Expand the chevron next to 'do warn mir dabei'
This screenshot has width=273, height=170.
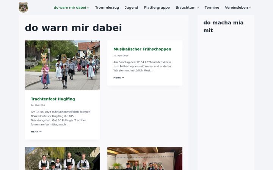coord(88,8)
